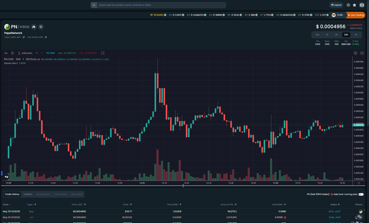Open Live Trading button
This screenshot has height=223, width=369.
pyautogui.click(x=355, y=15)
